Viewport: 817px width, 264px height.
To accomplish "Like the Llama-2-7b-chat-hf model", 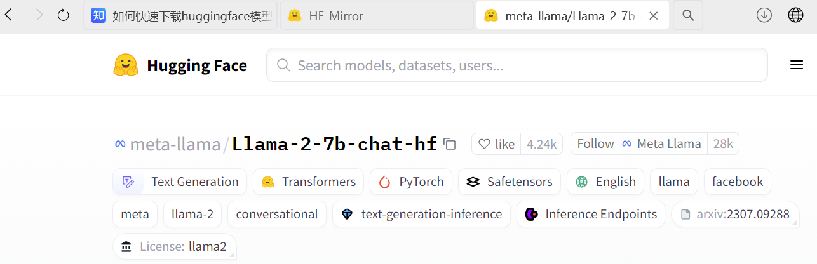I will pyautogui.click(x=496, y=144).
